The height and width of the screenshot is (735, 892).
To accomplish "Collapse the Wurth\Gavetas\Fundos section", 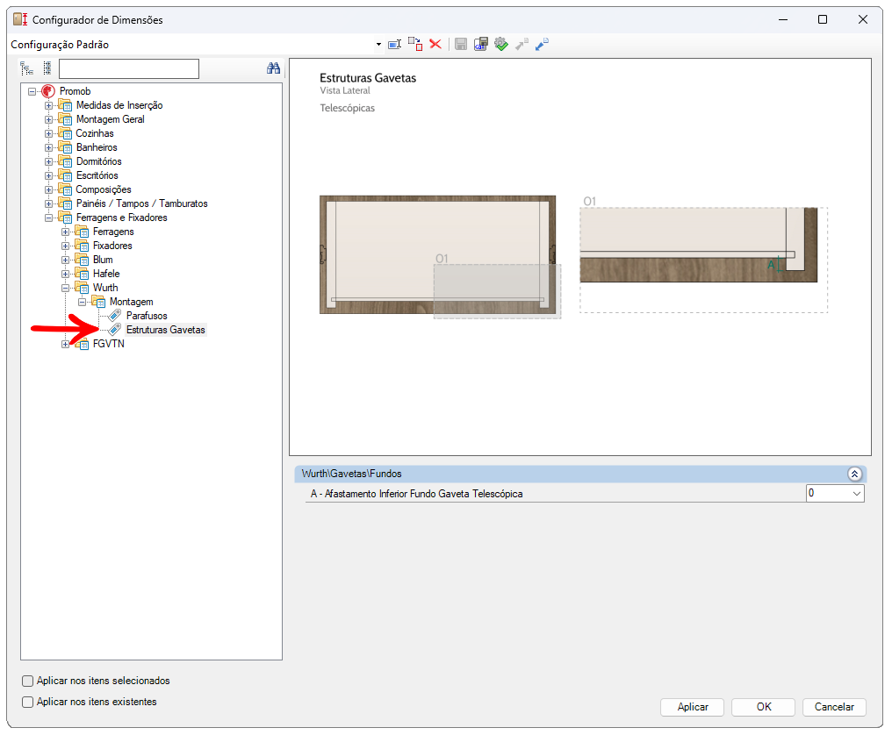I will click(854, 474).
